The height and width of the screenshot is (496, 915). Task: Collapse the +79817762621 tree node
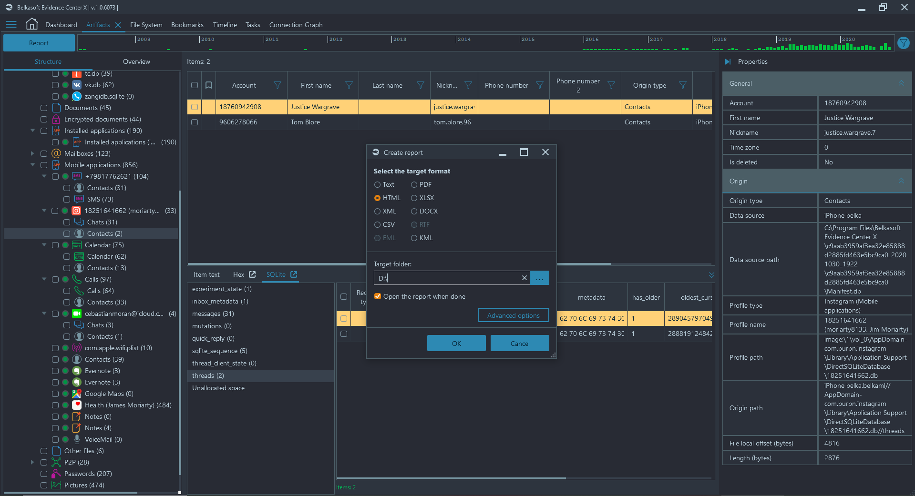[x=44, y=176]
